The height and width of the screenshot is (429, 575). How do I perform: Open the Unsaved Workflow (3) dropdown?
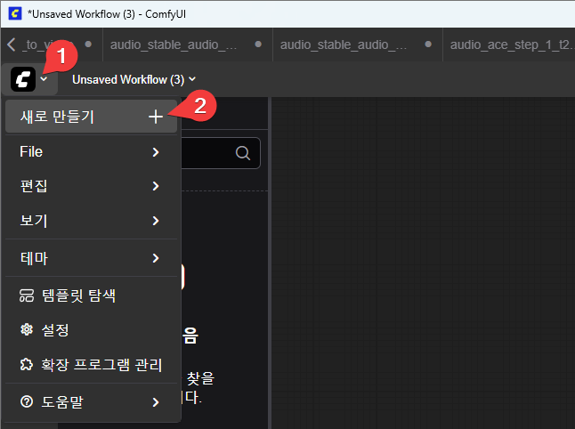(x=134, y=79)
